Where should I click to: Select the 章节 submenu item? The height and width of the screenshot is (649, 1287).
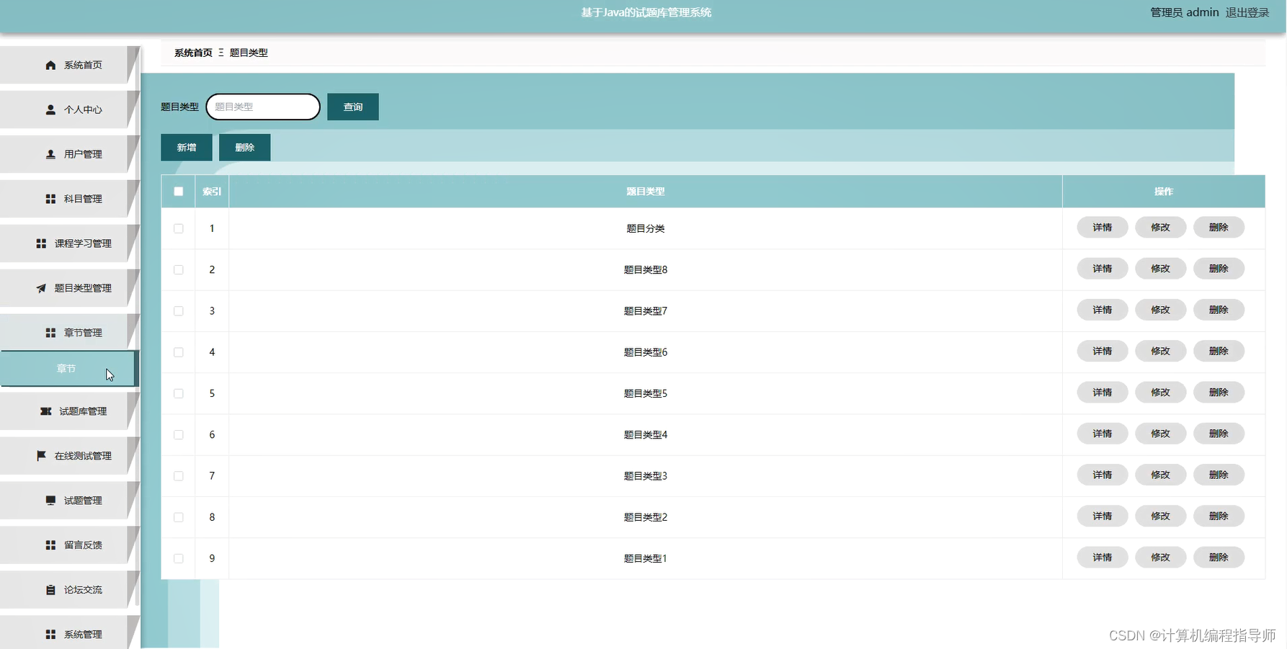tap(68, 369)
